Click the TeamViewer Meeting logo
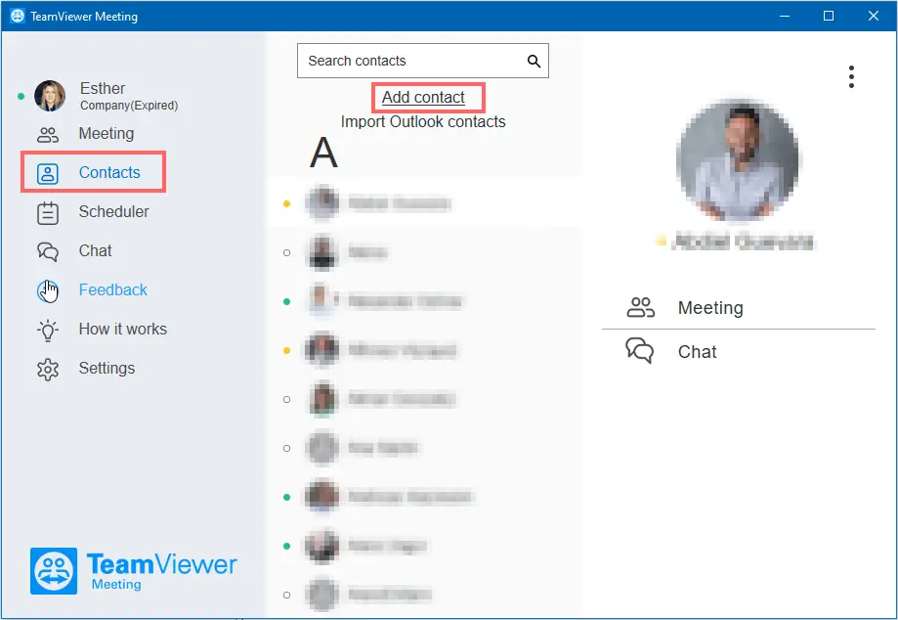The height and width of the screenshot is (620, 898). pos(134,571)
